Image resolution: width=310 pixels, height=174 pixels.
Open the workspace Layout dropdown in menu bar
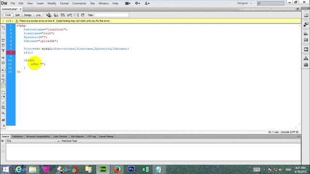128,3
